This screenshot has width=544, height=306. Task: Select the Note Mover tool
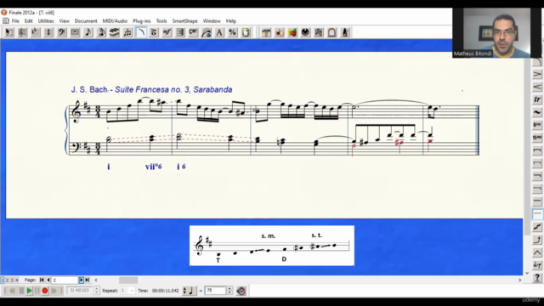(x=280, y=32)
